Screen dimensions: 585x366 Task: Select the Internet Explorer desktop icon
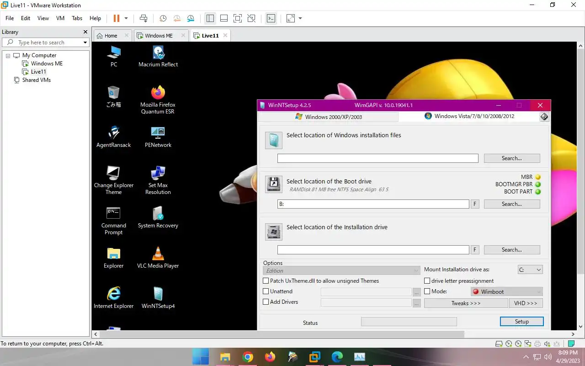coord(113,298)
